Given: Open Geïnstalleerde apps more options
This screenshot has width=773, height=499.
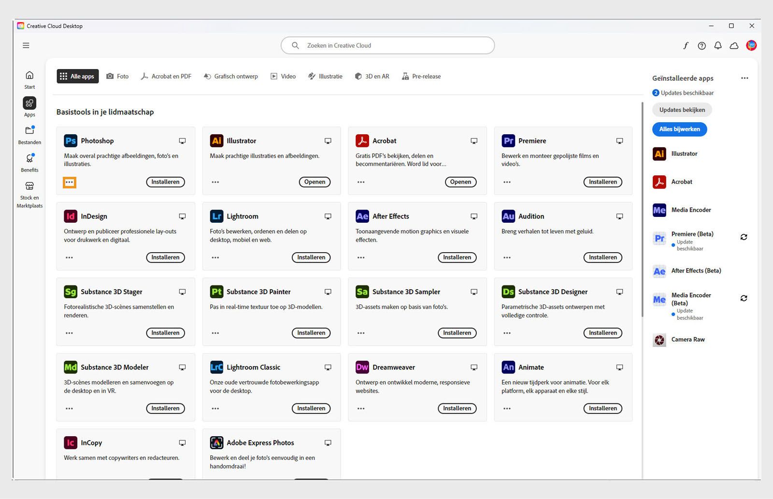Looking at the screenshot, I should point(744,78).
